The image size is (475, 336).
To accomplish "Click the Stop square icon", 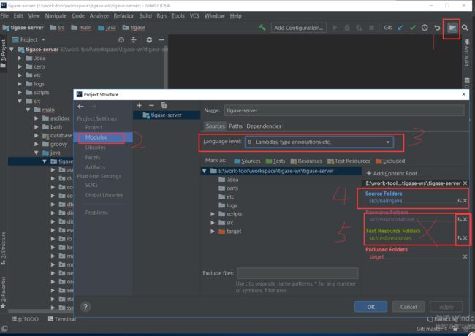I will 371,28.
